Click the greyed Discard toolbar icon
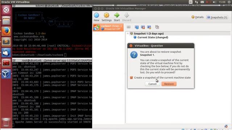Screen dimensions: 232x130 pyautogui.click(x=127, y=17)
